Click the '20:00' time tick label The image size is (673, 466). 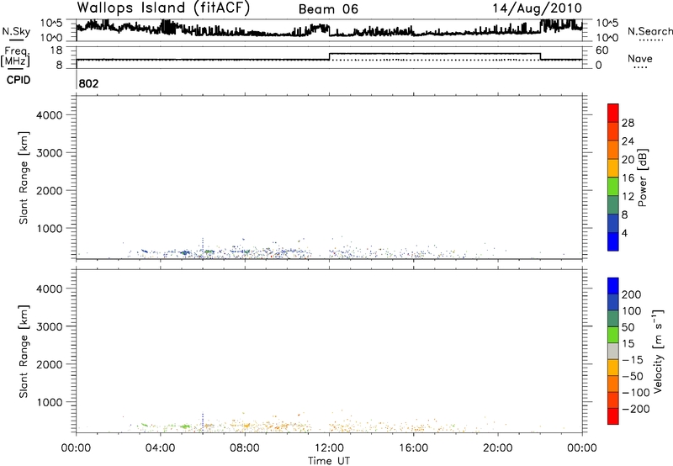(x=498, y=448)
